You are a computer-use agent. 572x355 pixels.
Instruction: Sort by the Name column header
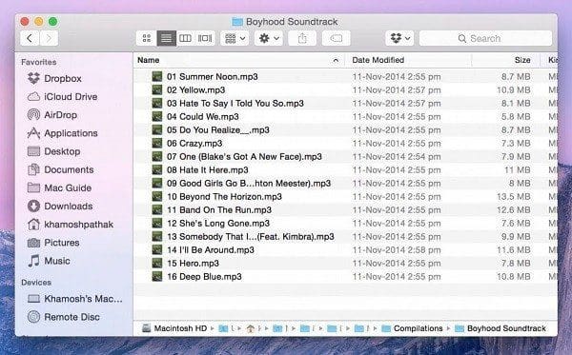click(149, 60)
